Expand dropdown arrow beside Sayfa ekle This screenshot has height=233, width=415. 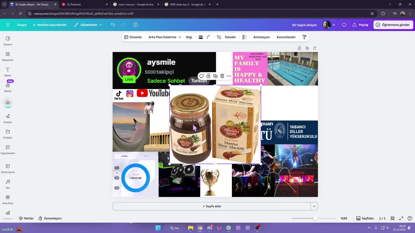tap(314, 206)
